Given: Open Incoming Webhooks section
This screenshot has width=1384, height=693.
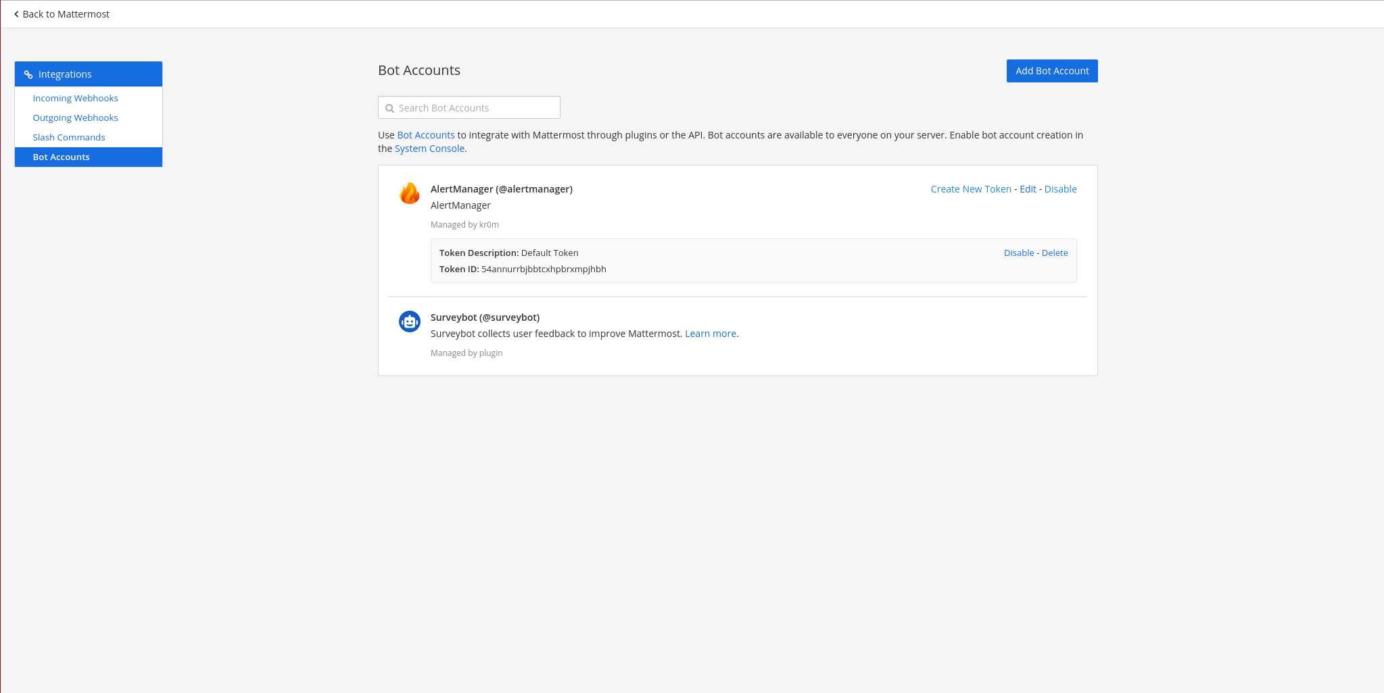Looking at the screenshot, I should (75, 98).
